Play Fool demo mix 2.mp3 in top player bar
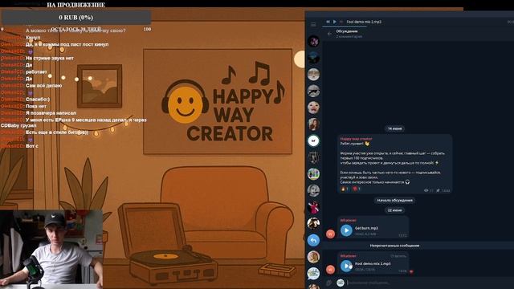The width and height of the screenshot is (514, 289). (335, 22)
